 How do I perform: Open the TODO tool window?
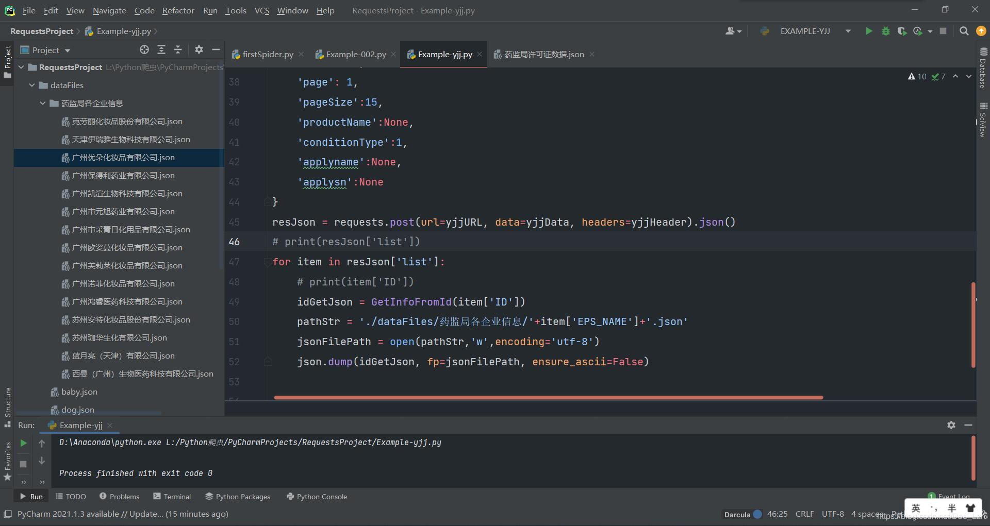click(71, 497)
